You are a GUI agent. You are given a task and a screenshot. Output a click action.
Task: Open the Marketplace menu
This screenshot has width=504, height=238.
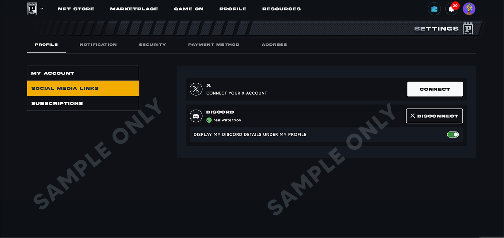point(134,9)
